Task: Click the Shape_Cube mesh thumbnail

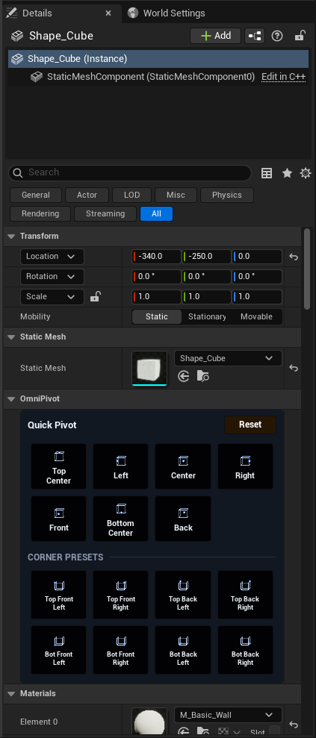Action: [149, 368]
